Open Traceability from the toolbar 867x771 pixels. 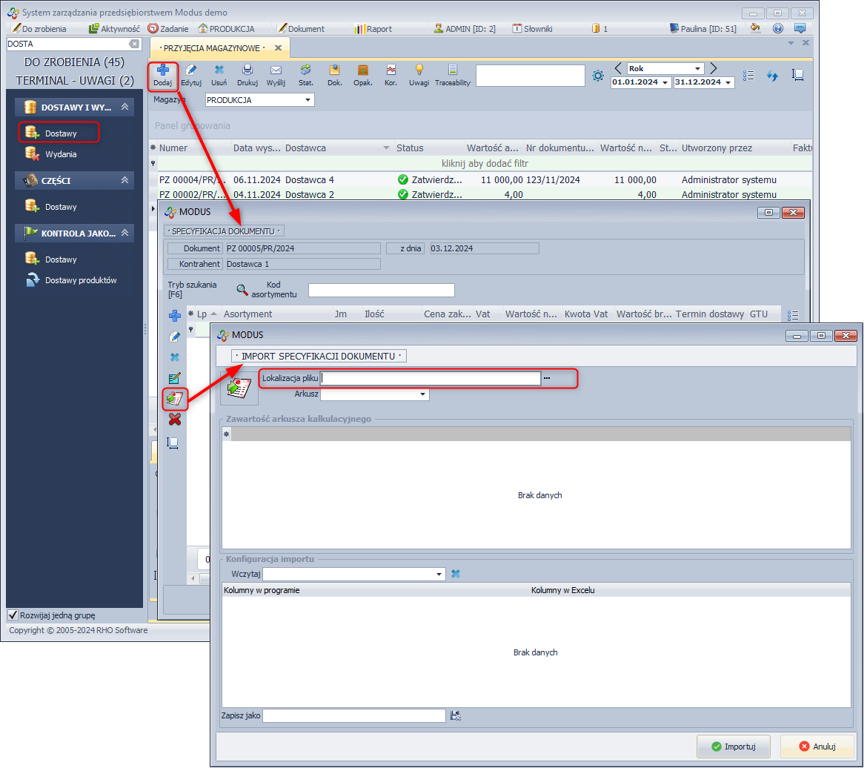point(452,70)
